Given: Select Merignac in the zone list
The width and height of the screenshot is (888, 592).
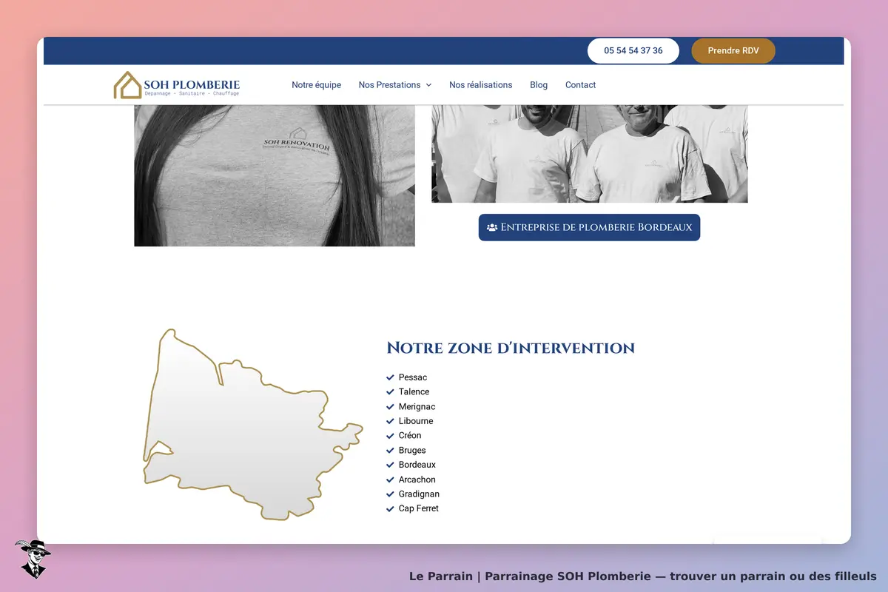Looking at the screenshot, I should tap(417, 406).
